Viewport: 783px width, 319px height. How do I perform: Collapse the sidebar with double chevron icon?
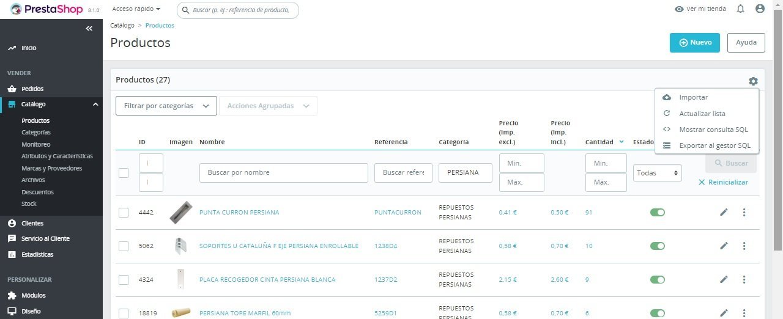coord(89,28)
